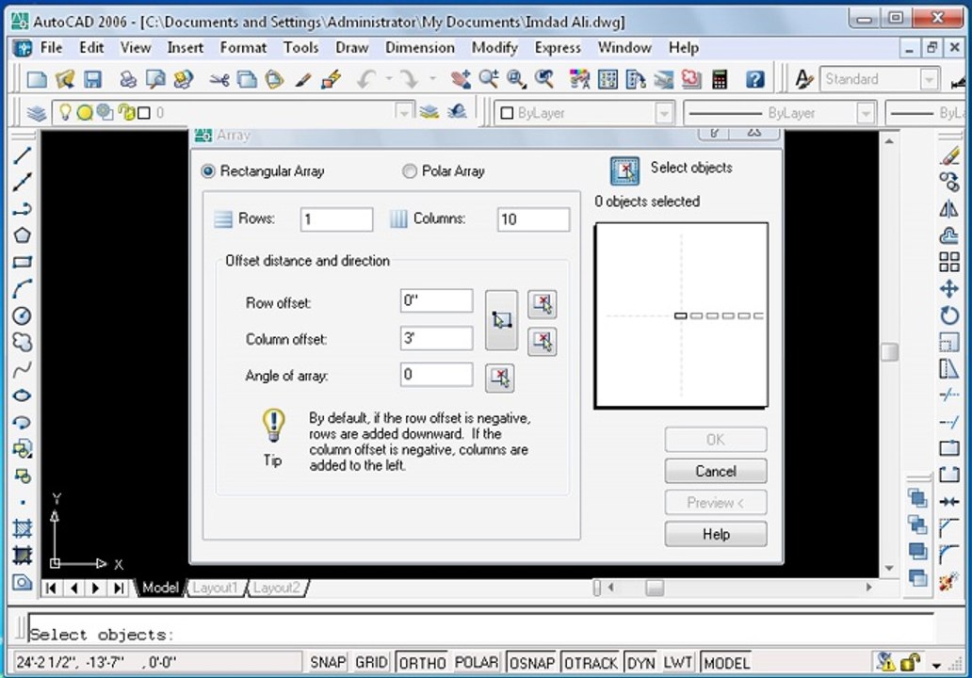Open the Standard text style dropdown

pos(929,79)
